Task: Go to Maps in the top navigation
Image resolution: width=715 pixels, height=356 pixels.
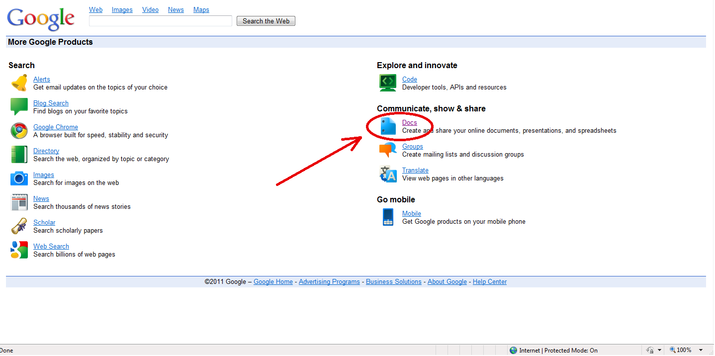Action: pyautogui.click(x=201, y=9)
